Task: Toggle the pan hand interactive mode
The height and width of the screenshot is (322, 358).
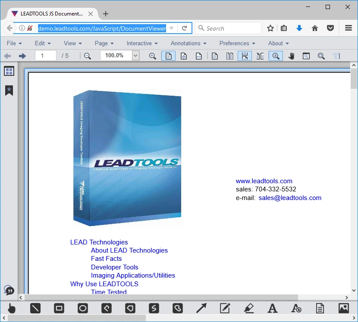Action: click(291, 56)
